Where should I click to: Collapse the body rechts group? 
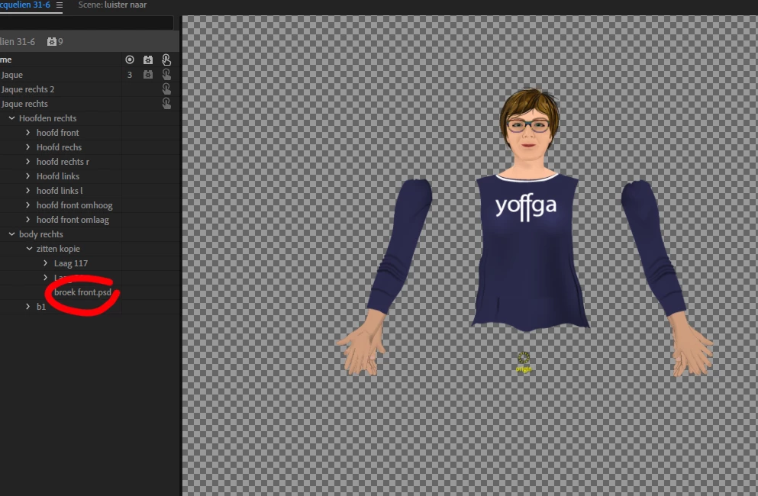pos(11,234)
